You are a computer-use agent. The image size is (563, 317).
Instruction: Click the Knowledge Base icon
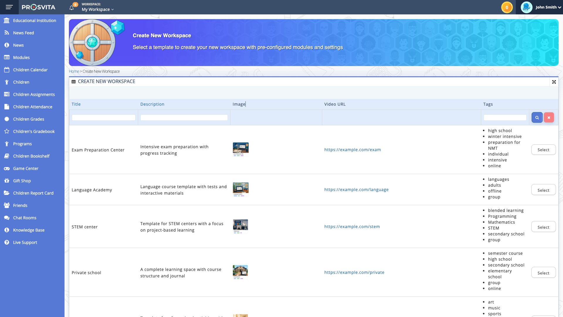[x=7, y=230]
